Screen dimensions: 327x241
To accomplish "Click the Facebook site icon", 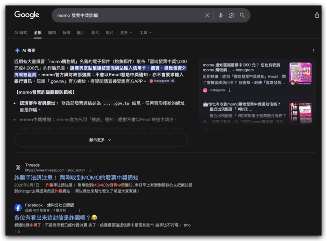I will click(x=18, y=208).
